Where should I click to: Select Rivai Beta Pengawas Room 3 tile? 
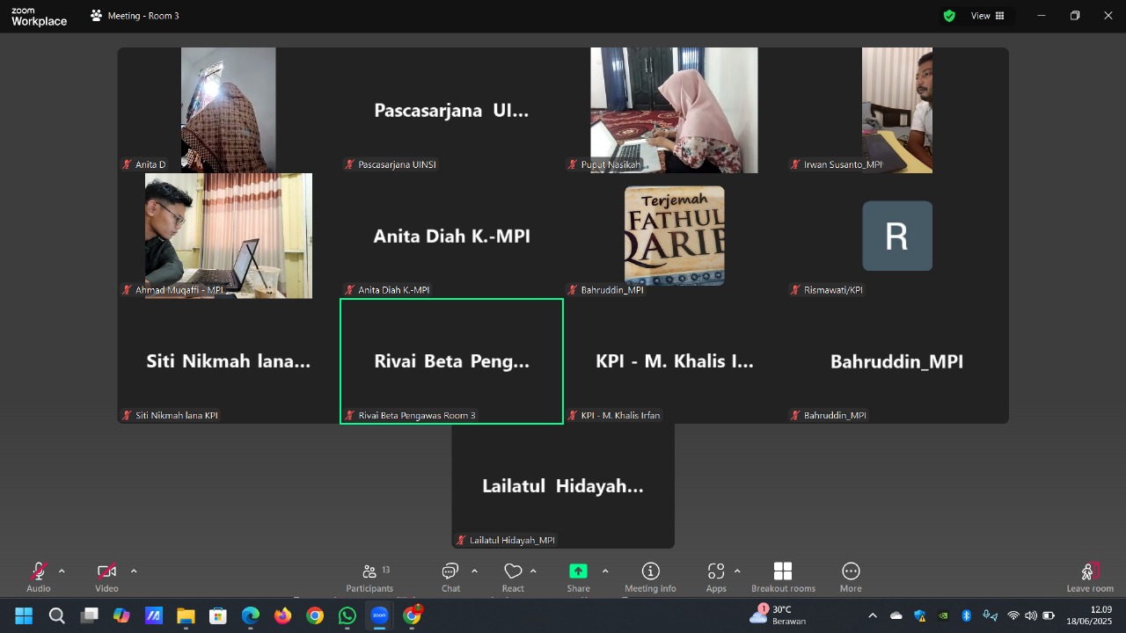(x=451, y=361)
